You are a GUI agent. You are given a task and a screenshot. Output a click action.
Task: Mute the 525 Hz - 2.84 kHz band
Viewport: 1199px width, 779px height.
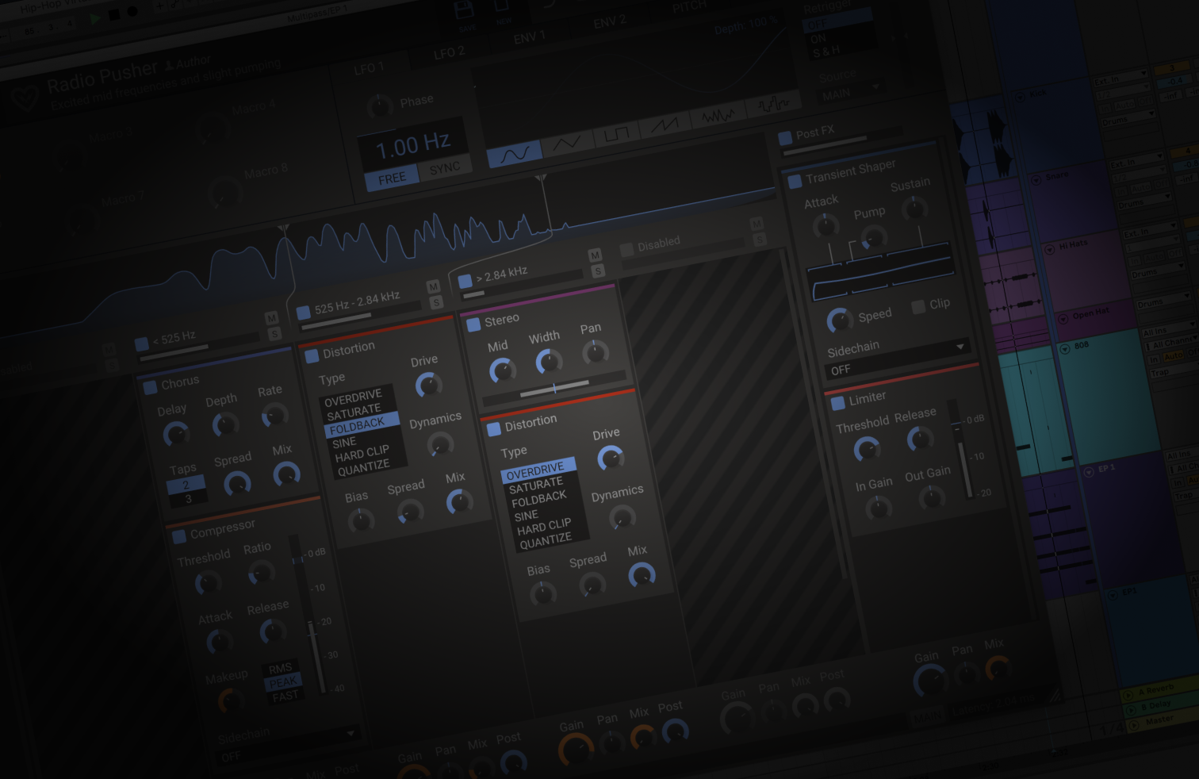(434, 287)
